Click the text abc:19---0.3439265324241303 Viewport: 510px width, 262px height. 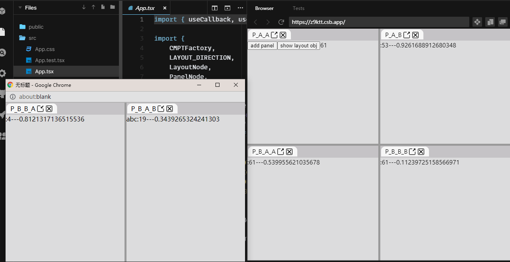pos(173,119)
